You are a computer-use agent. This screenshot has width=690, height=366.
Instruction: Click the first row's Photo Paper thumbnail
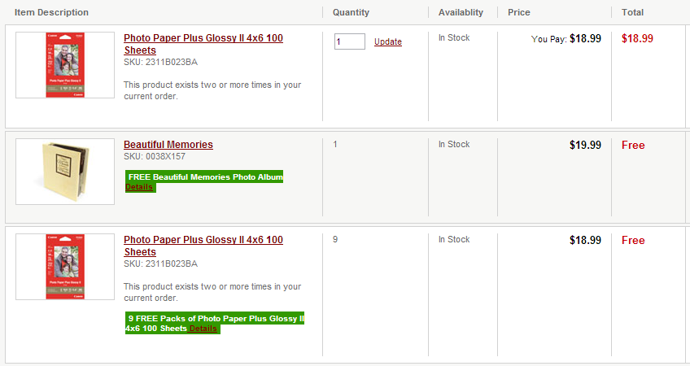[65, 65]
